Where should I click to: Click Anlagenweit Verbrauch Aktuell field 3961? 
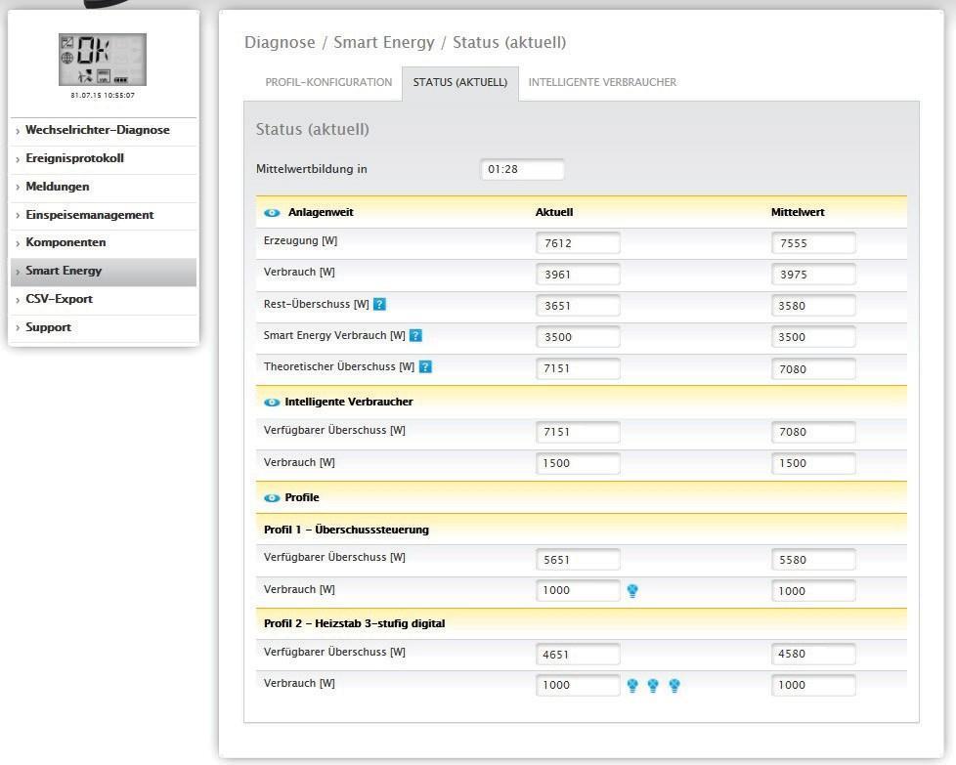point(578,275)
